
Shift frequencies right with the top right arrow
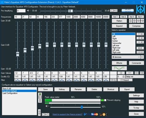pos(142,21)
